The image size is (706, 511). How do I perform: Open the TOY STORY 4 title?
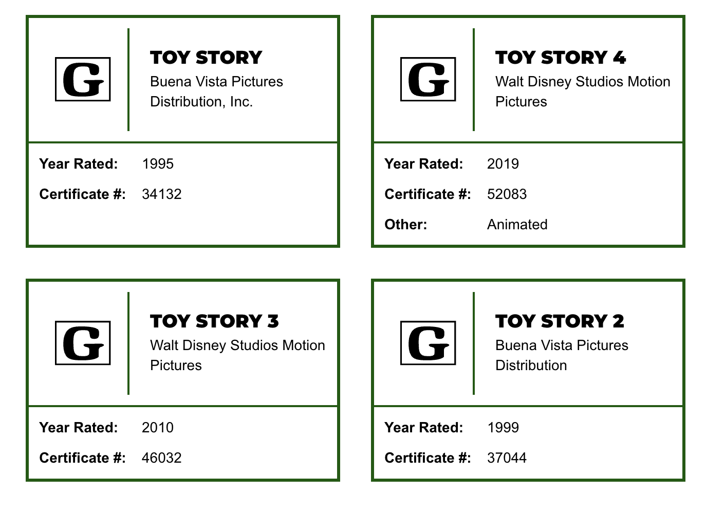coord(561,58)
